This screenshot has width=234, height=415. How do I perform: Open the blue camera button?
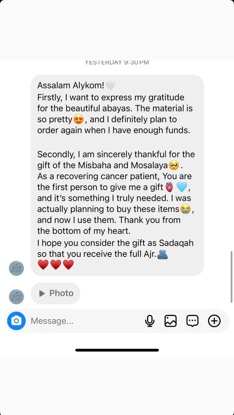click(x=16, y=321)
